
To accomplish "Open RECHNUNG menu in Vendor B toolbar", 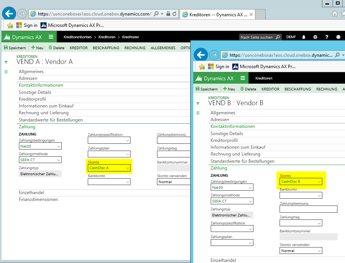I will (326, 89).
